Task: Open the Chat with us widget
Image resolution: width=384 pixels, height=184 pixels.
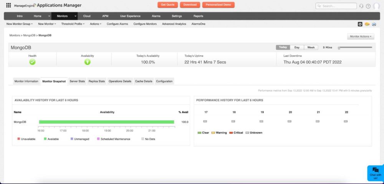Action: (376, 173)
